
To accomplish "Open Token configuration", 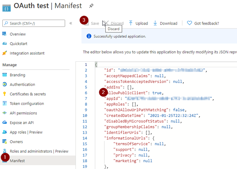I will pyautogui.click(x=27, y=103).
